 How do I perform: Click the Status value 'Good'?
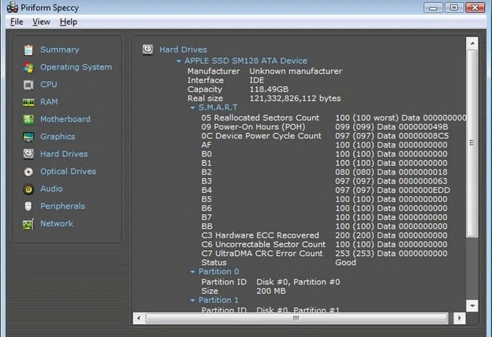[x=346, y=263]
